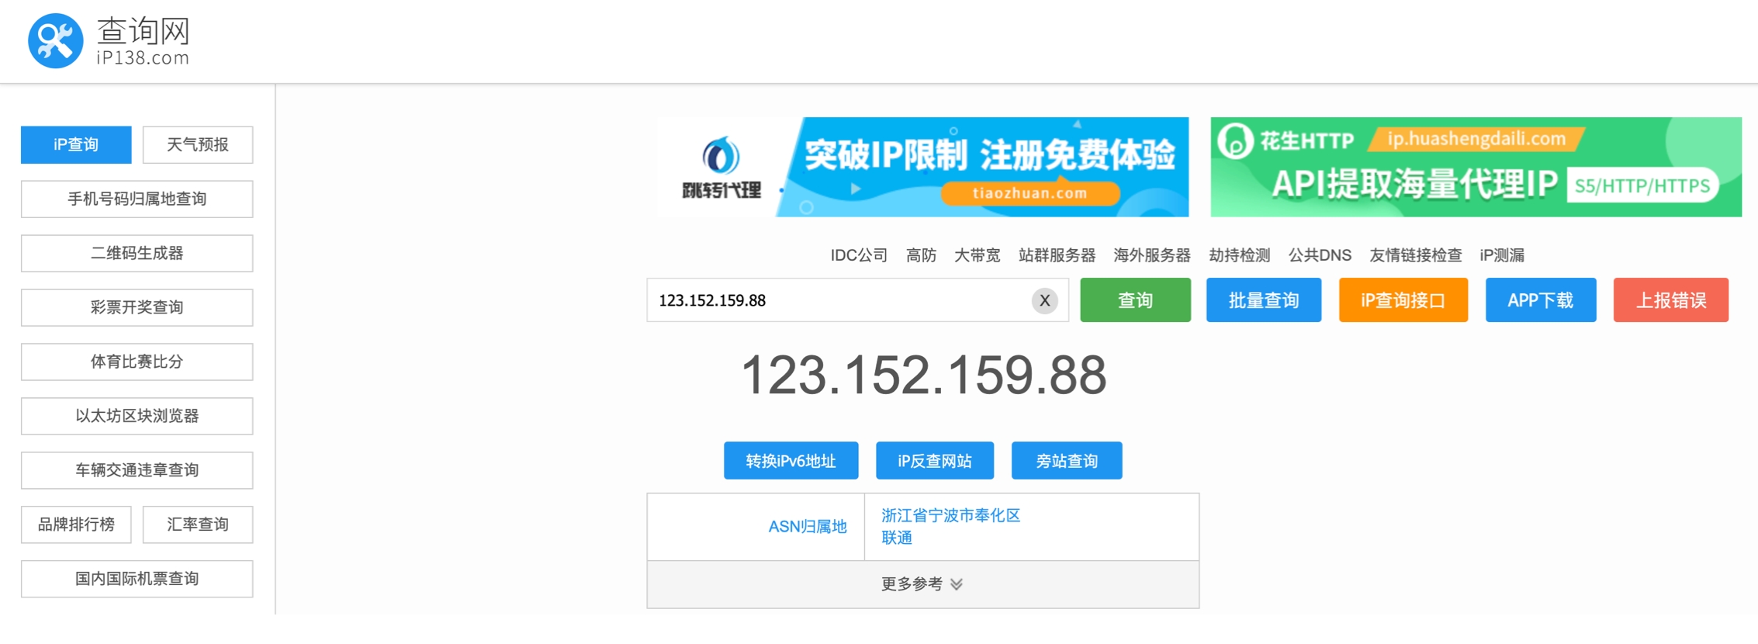Open the 高防 link
1758x644 pixels.
[x=921, y=255]
